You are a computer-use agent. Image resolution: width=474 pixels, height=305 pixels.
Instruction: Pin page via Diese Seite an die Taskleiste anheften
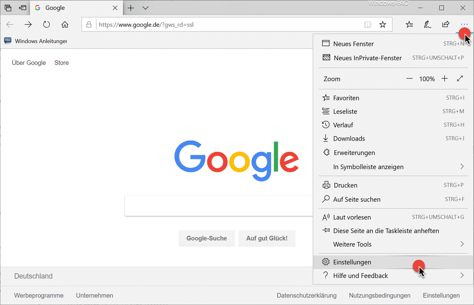pos(393,231)
